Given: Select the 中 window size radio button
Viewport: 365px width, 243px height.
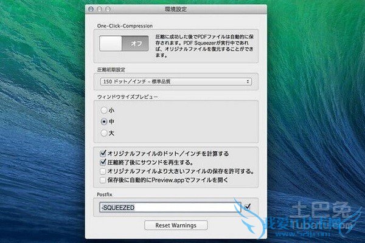Looking at the screenshot, I should 104,122.
